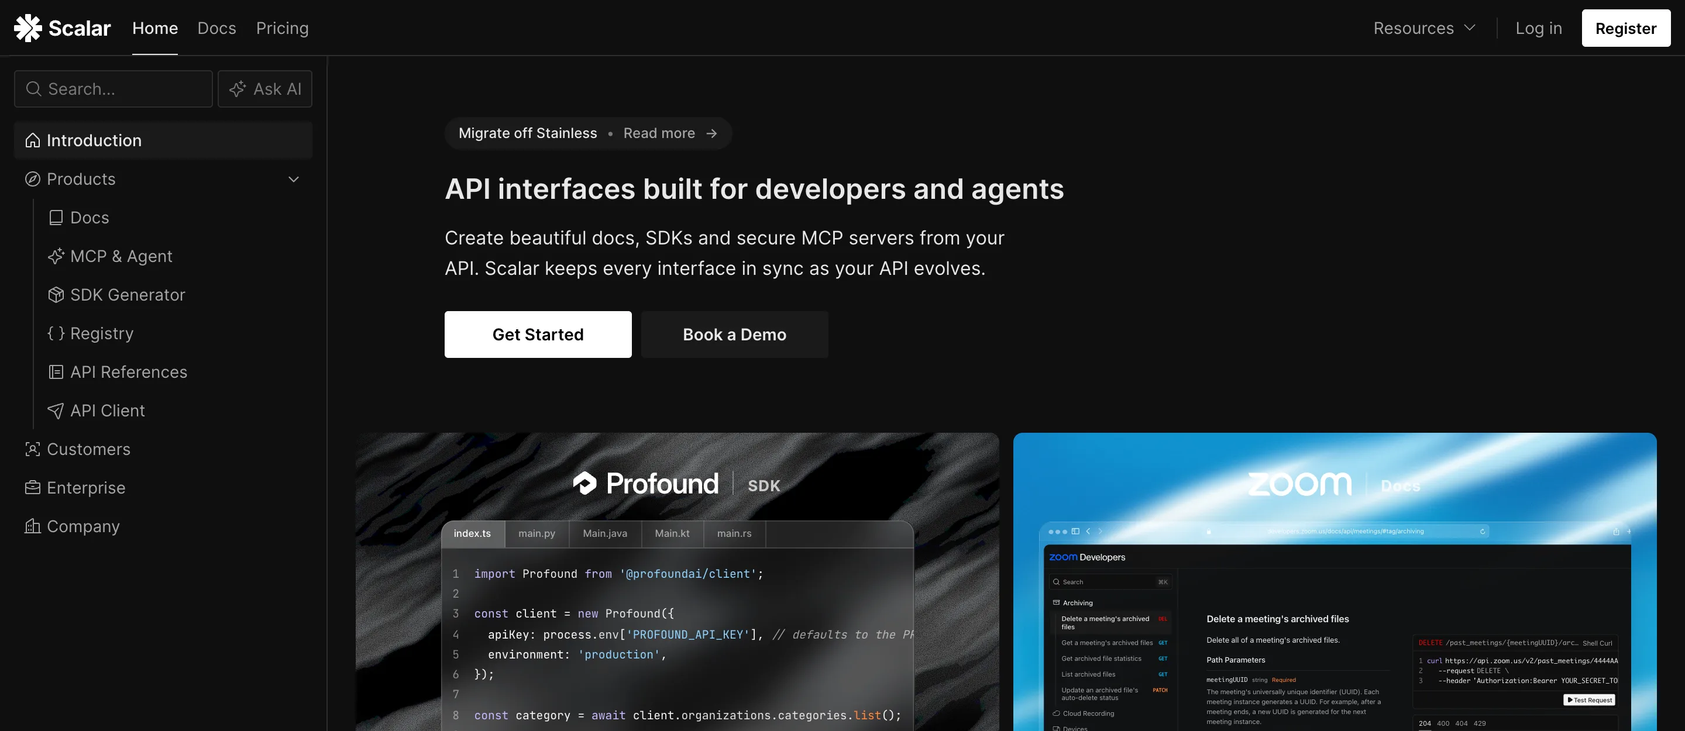This screenshot has width=1685, height=731.
Task: Click the Read more arrow icon
Action: tap(711, 133)
